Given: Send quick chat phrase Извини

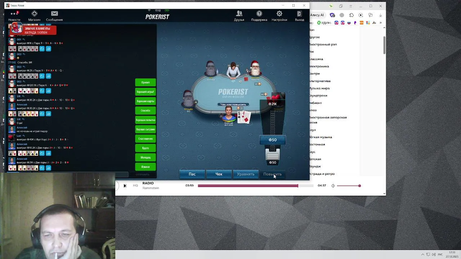Looking at the screenshot, I should [x=146, y=167].
